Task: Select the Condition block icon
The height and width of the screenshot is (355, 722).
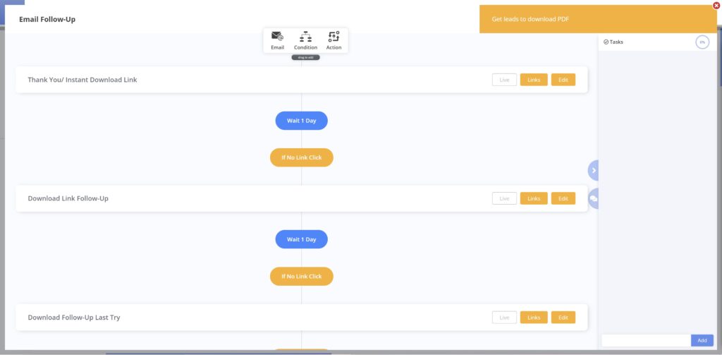Action: click(306, 37)
